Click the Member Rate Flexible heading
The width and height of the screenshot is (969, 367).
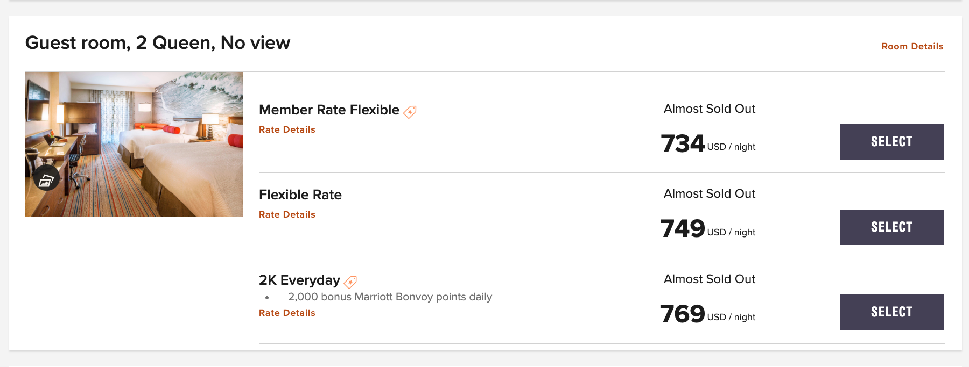[x=329, y=110]
